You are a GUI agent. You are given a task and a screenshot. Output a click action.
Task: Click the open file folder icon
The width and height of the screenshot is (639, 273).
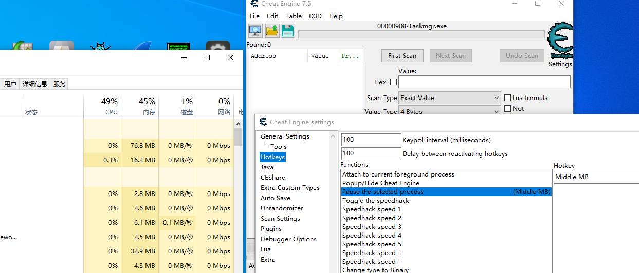(272, 30)
